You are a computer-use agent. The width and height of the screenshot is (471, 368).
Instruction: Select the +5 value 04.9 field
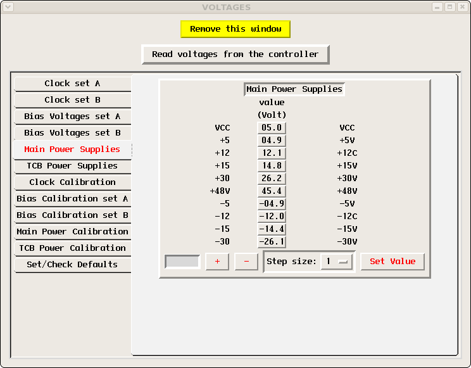tap(272, 141)
